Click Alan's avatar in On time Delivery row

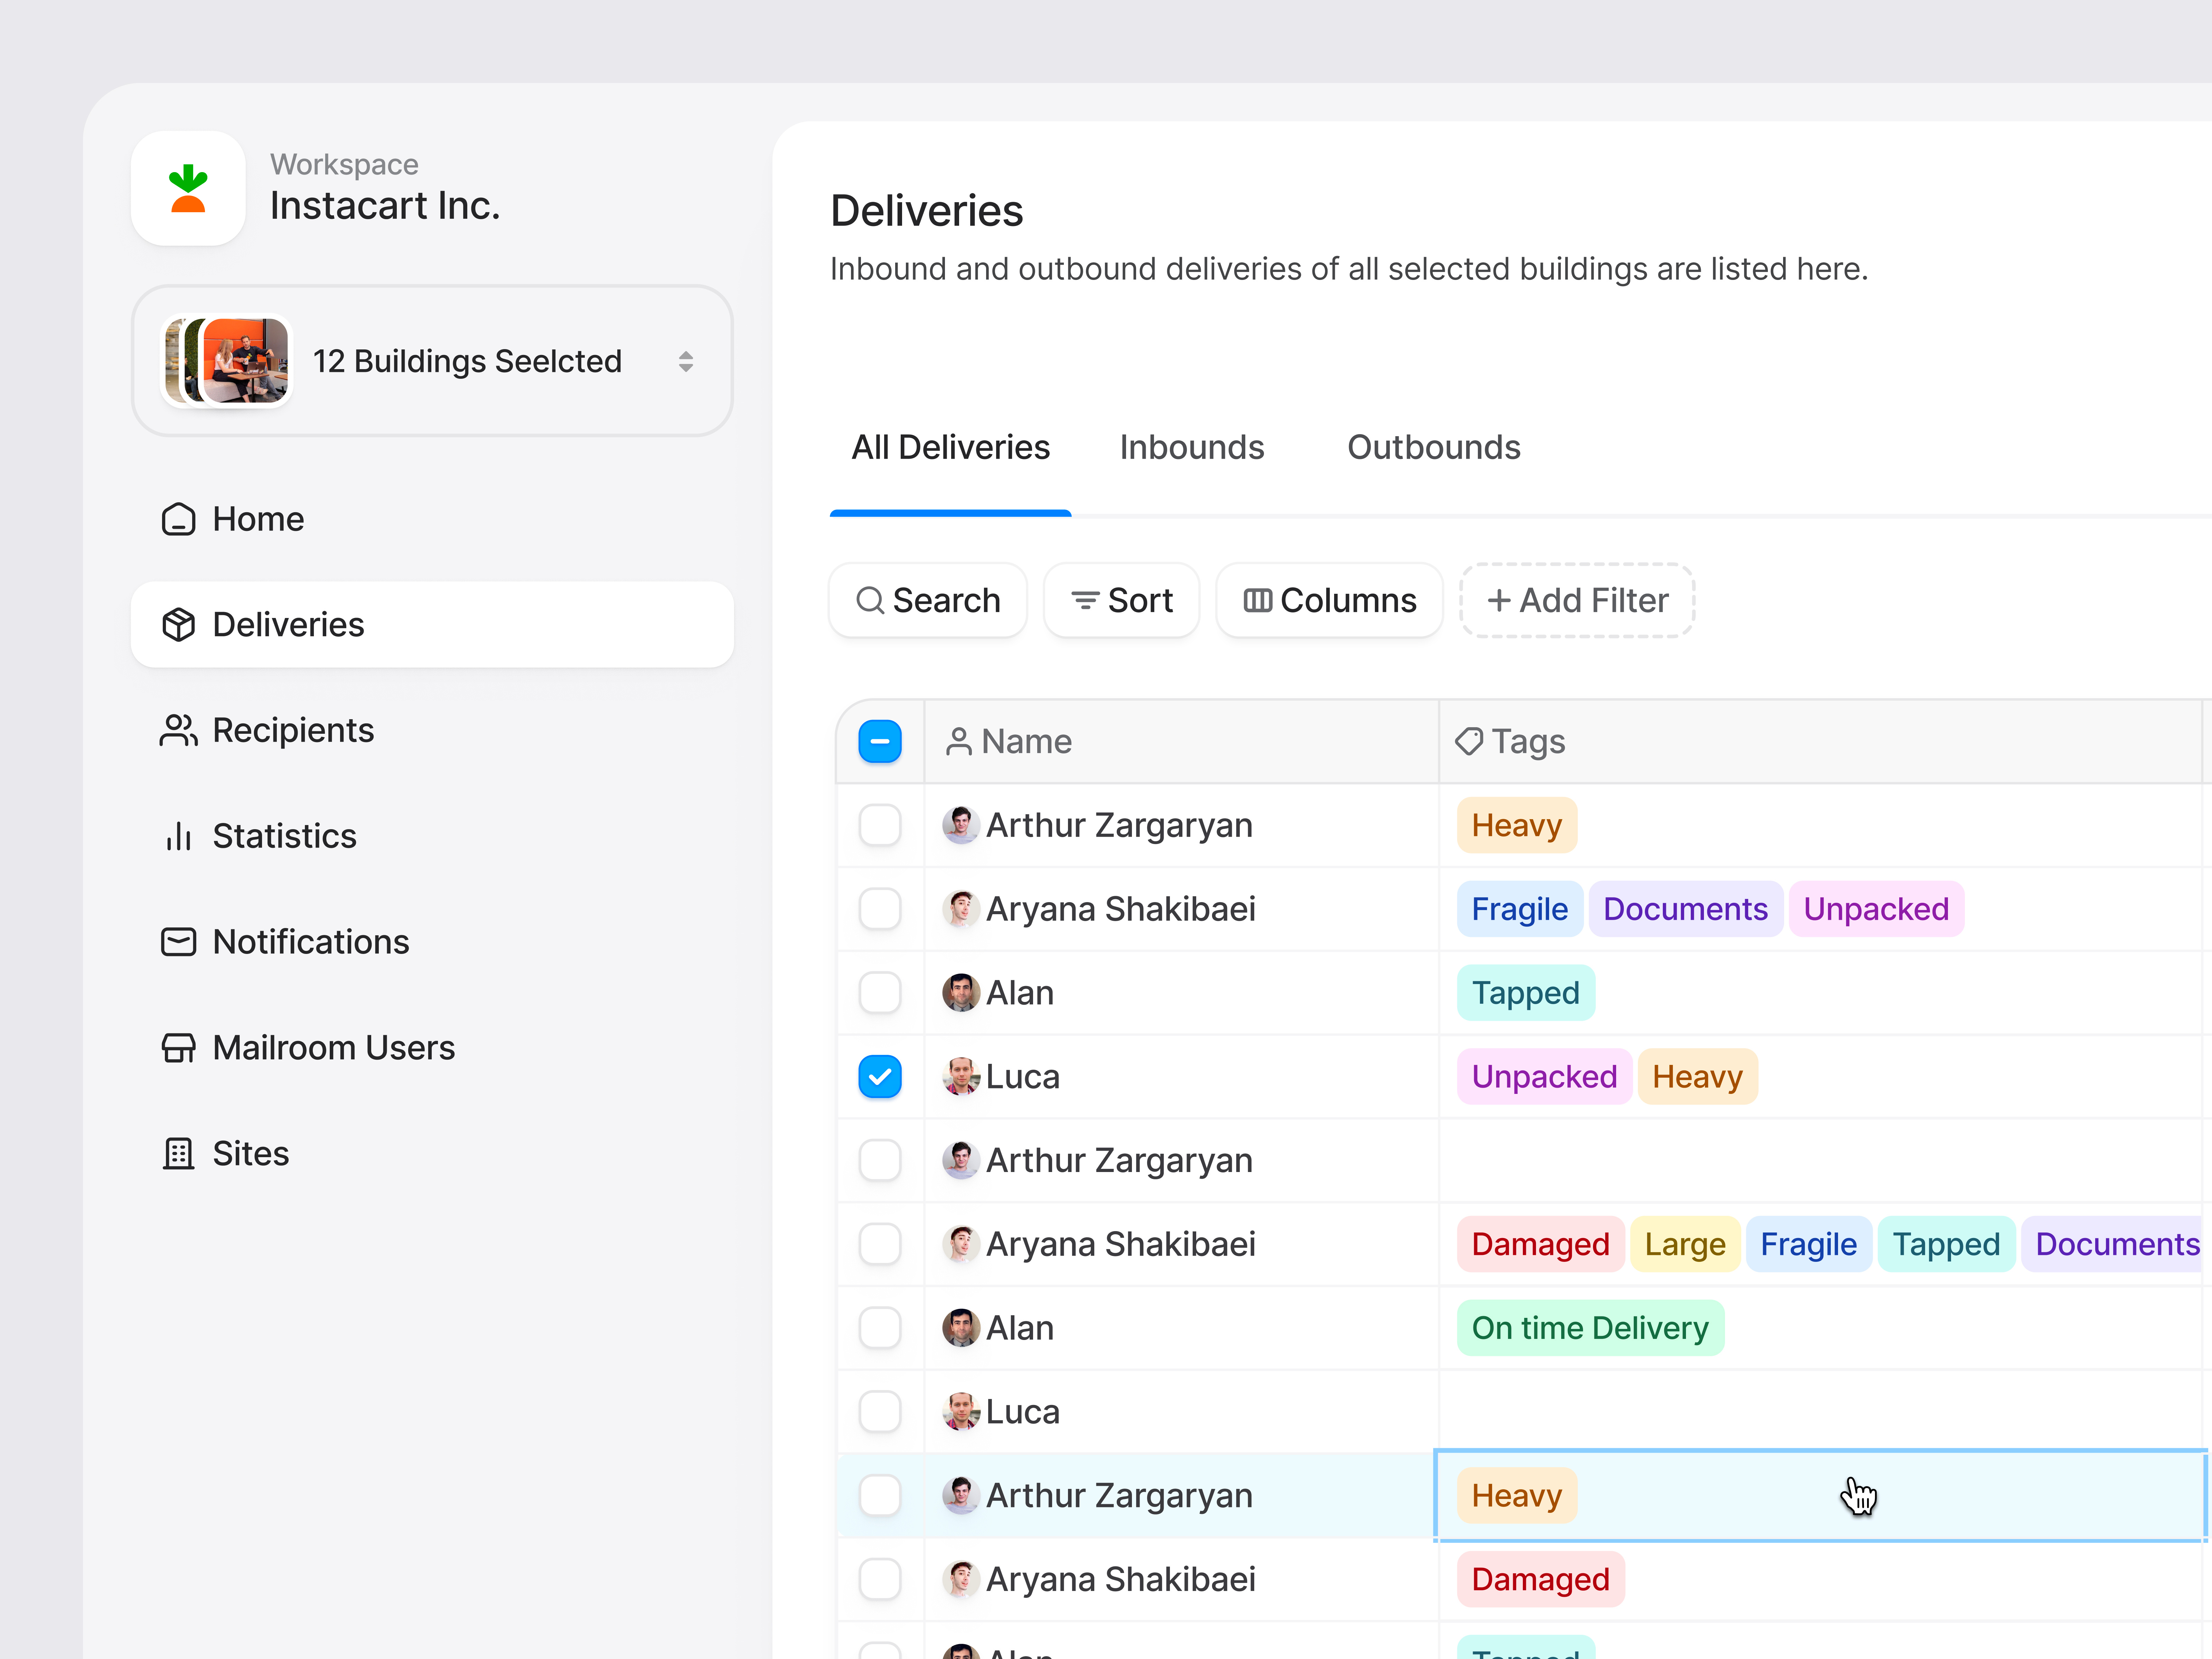coord(961,1328)
